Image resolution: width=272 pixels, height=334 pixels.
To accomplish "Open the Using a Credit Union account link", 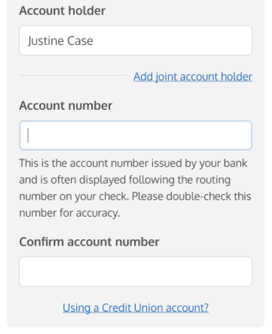I will tap(136, 307).
